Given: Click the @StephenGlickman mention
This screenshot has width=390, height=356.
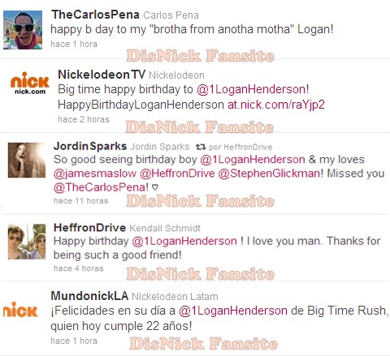Looking at the screenshot, I should (x=269, y=174).
